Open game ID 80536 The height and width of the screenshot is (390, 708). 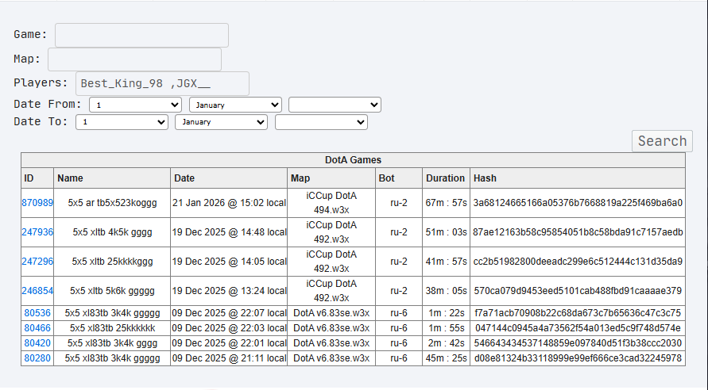point(37,313)
